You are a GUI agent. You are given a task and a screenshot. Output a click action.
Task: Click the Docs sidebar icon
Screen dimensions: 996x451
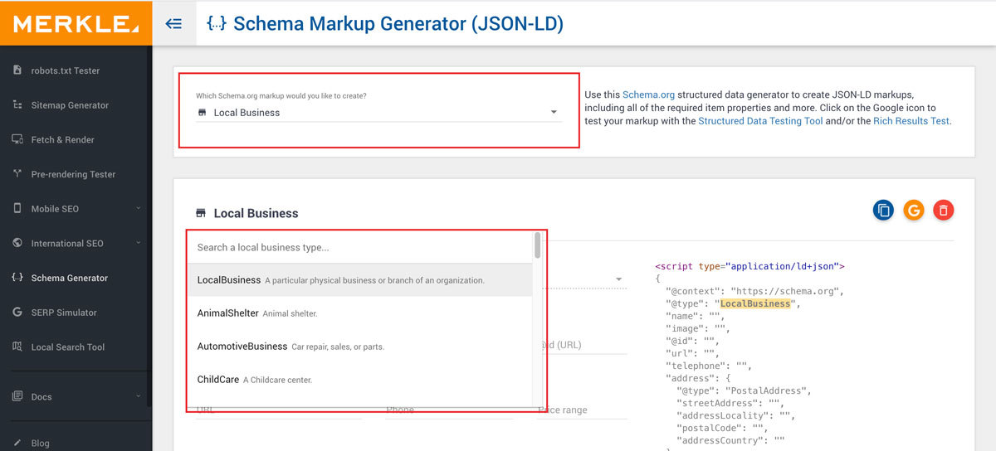click(17, 397)
